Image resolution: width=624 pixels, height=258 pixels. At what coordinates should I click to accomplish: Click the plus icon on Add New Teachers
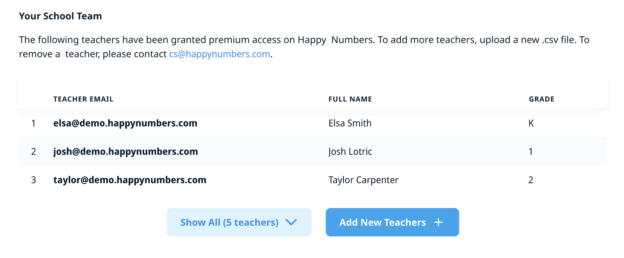(x=438, y=222)
